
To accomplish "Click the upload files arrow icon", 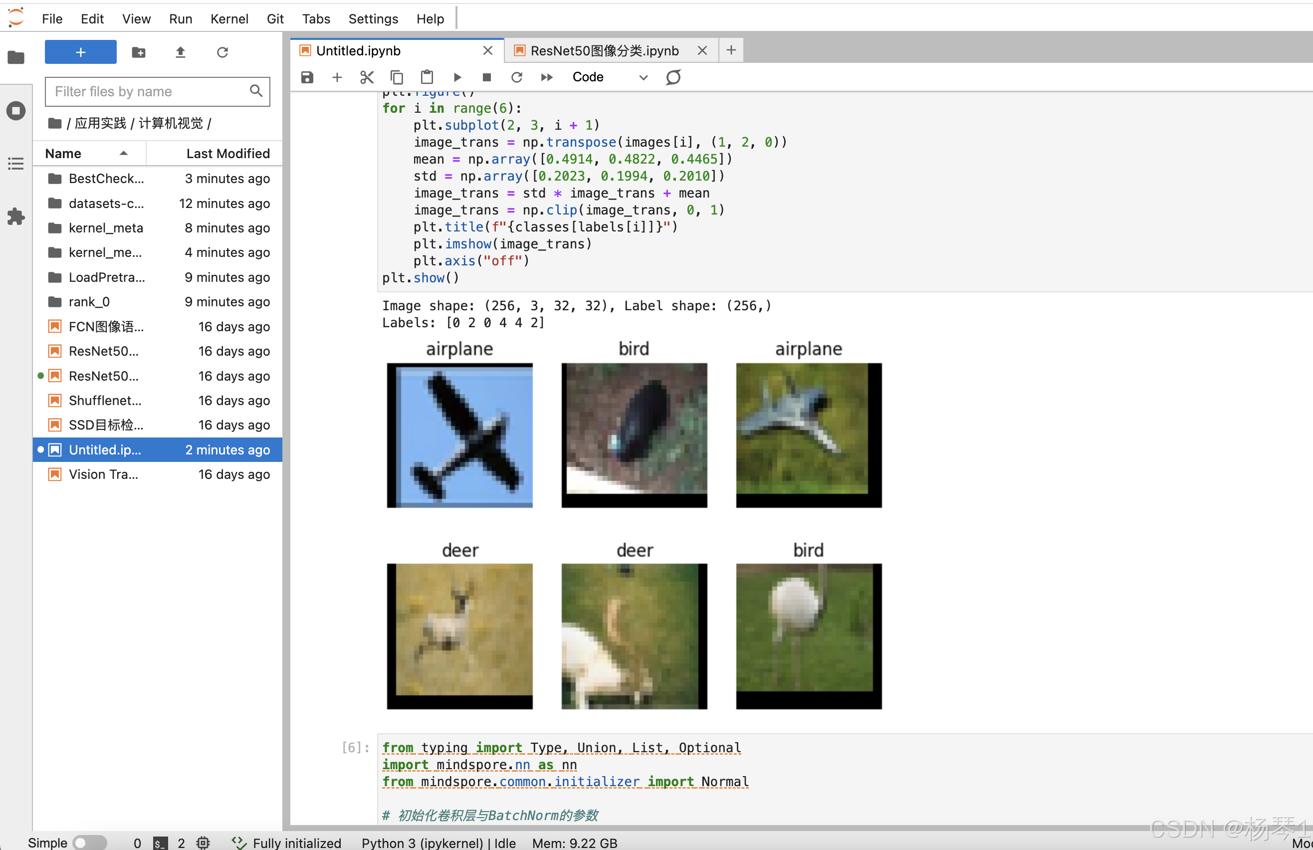I will (x=181, y=52).
